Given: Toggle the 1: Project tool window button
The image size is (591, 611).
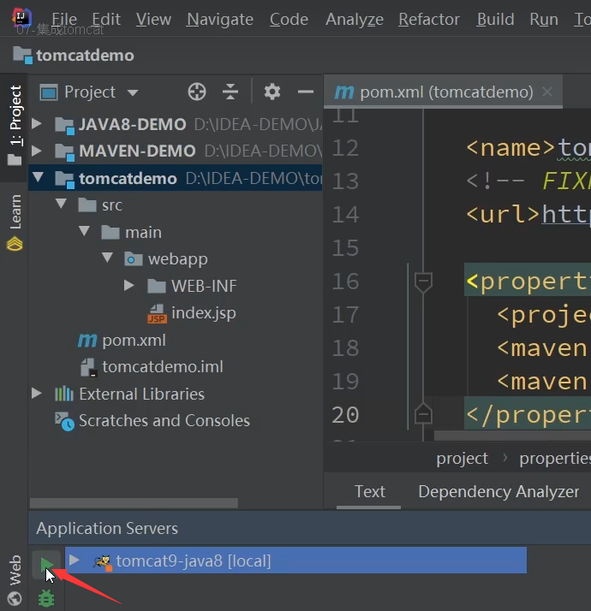Looking at the screenshot, I should (15, 126).
